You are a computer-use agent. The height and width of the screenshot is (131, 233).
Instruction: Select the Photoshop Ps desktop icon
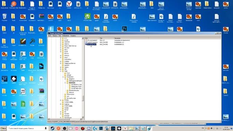(x=125, y=28)
